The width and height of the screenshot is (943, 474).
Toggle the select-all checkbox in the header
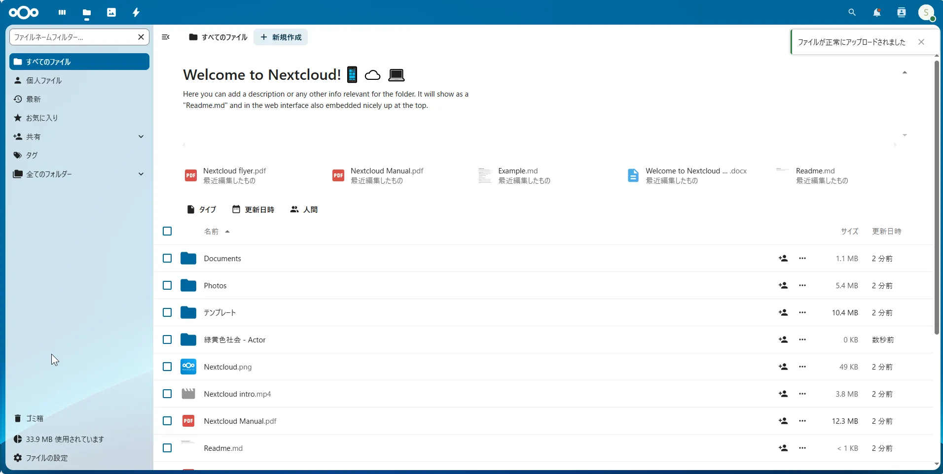coord(167,231)
